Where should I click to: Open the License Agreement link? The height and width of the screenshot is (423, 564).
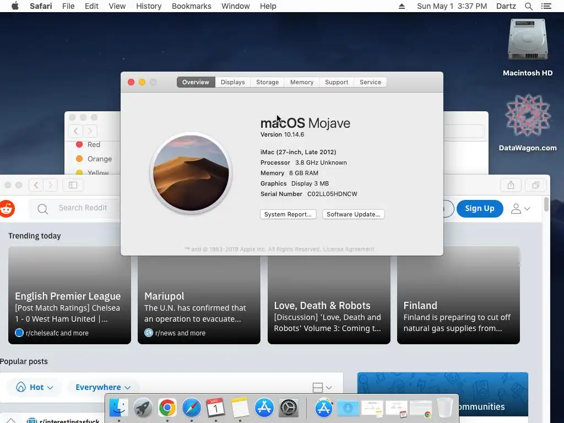click(349, 249)
